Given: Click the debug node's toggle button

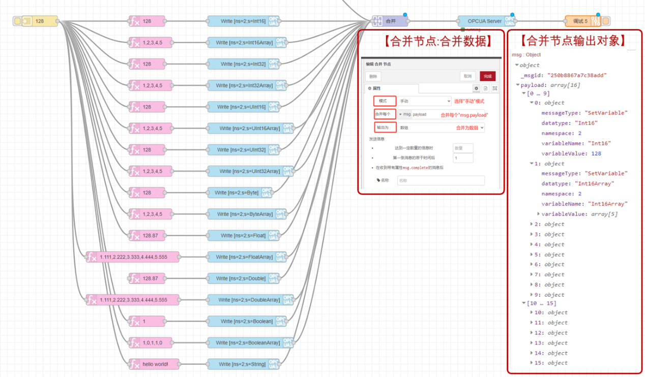Looking at the screenshot, I should [x=606, y=21].
